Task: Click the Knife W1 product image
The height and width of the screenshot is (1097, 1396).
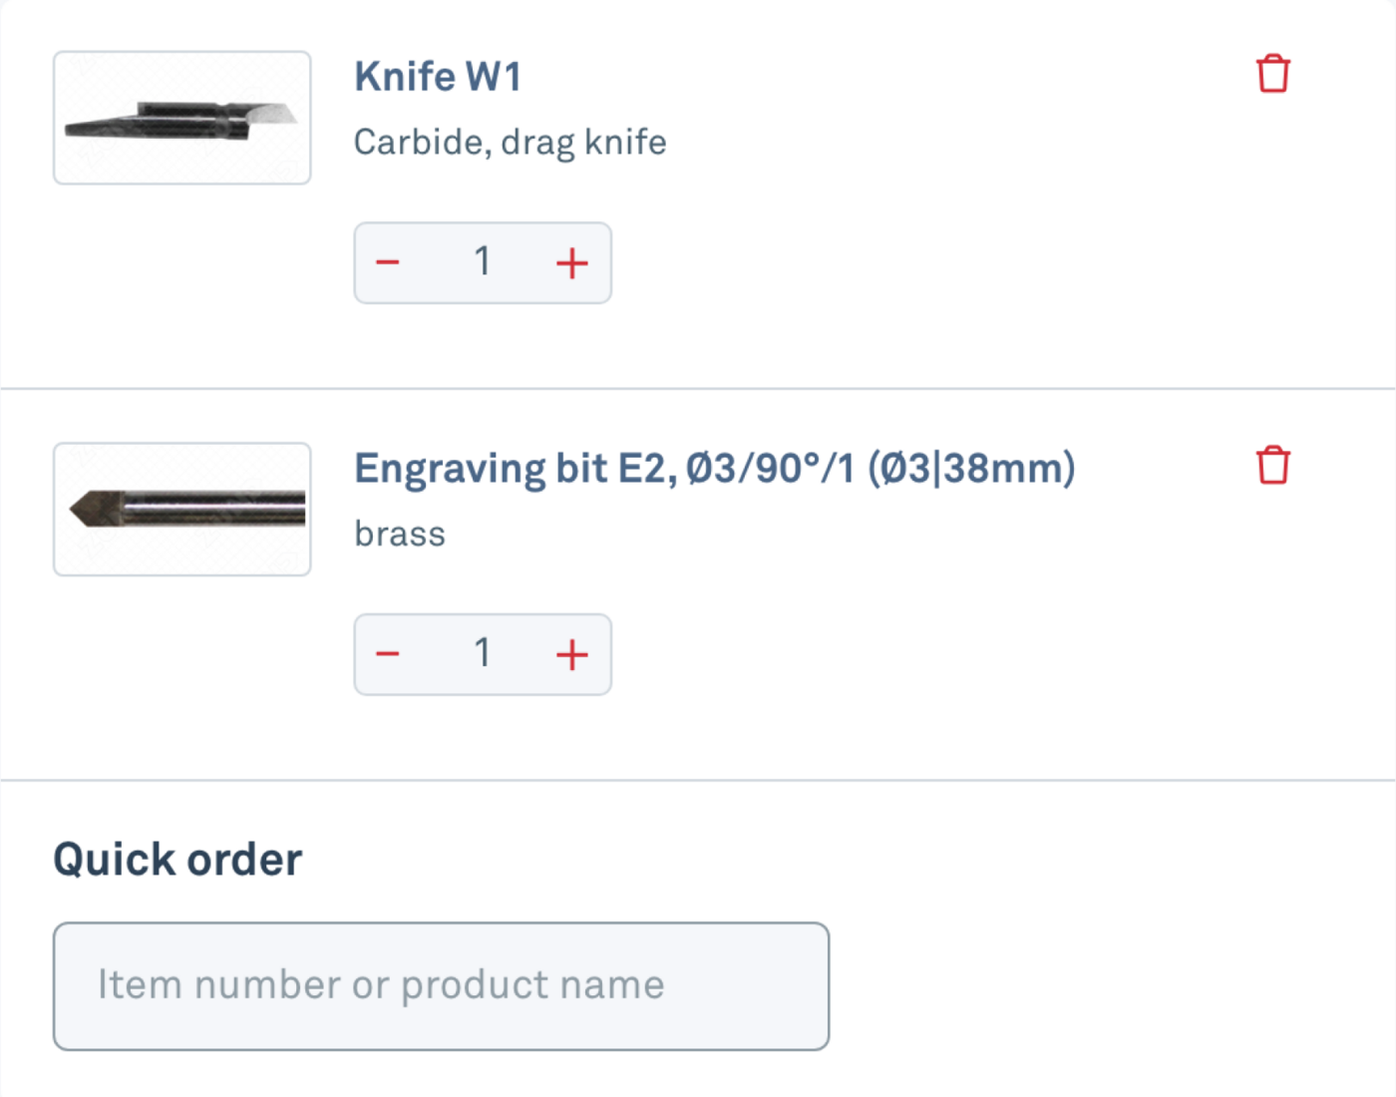Action: [181, 117]
